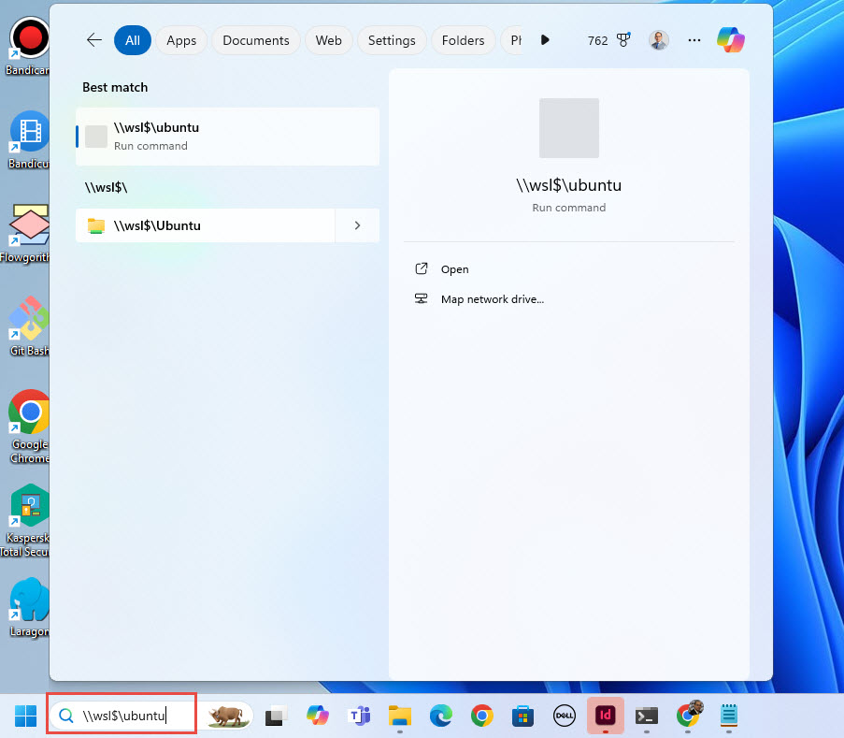Screen dimensions: 844x738
Task: Click the preview thumbnail for \\wsl$\ubuntu
Action: pyautogui.click(x=569, y=128)
